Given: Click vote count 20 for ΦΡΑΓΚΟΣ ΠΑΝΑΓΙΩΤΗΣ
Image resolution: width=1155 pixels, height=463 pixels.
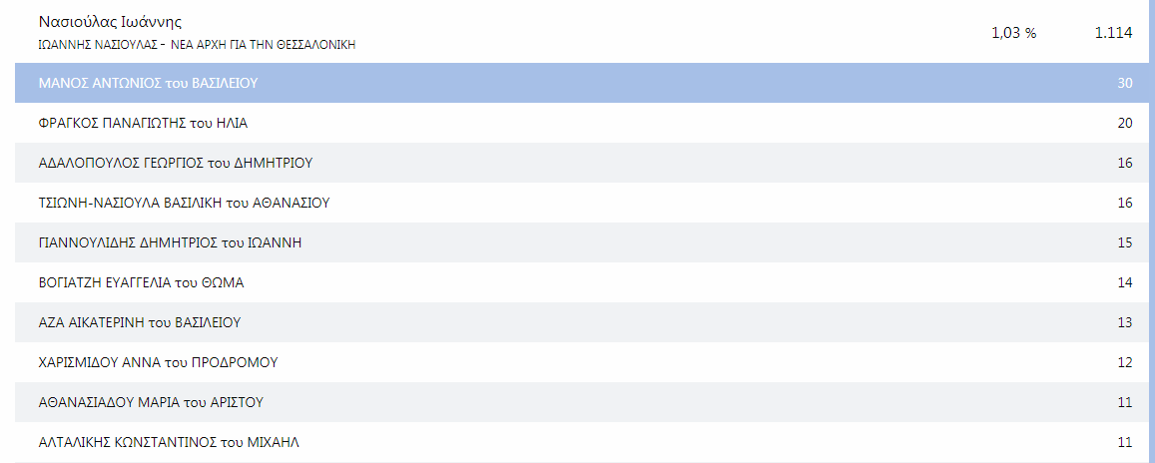Looking at the screenshot, I should (1125, 123).
